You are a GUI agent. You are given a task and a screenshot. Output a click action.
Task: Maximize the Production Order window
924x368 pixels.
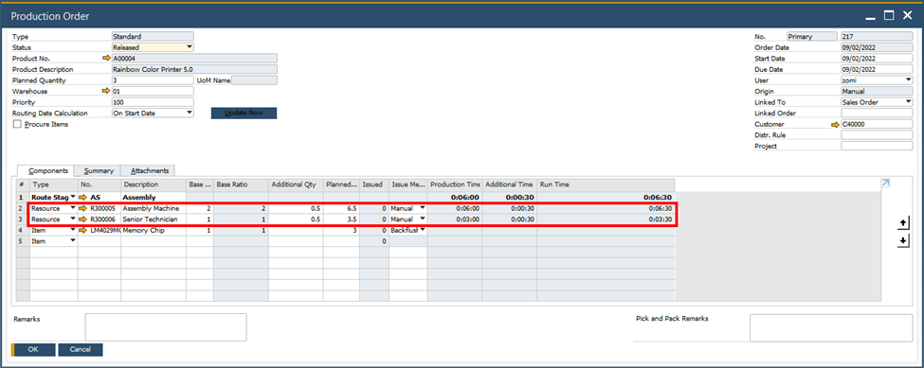click(x=889, y=16)
